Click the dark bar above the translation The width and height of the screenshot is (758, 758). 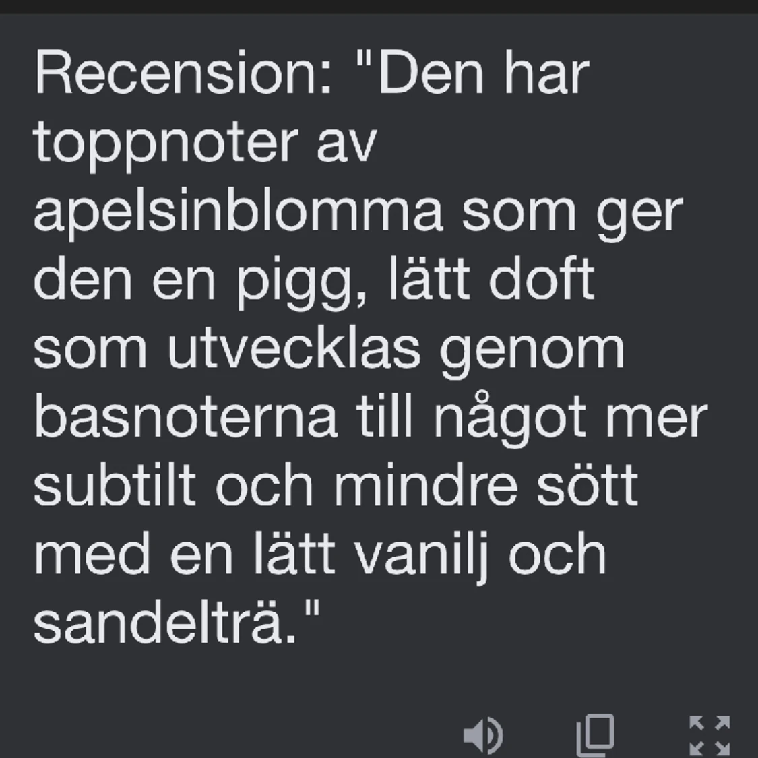click(x=379, y=7)
